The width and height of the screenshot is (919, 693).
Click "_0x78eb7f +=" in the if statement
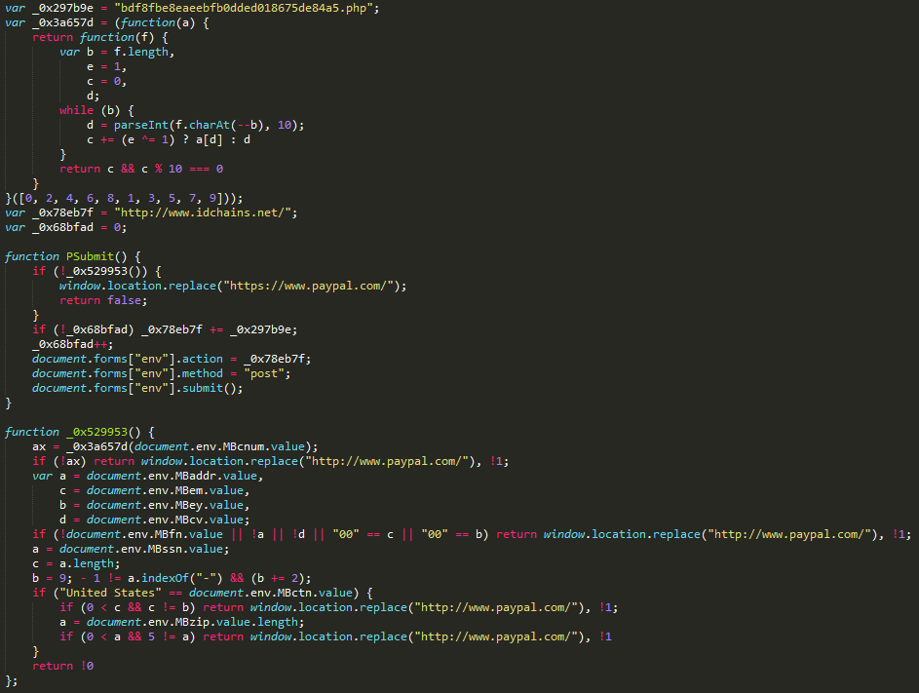[x=182, y=330]
